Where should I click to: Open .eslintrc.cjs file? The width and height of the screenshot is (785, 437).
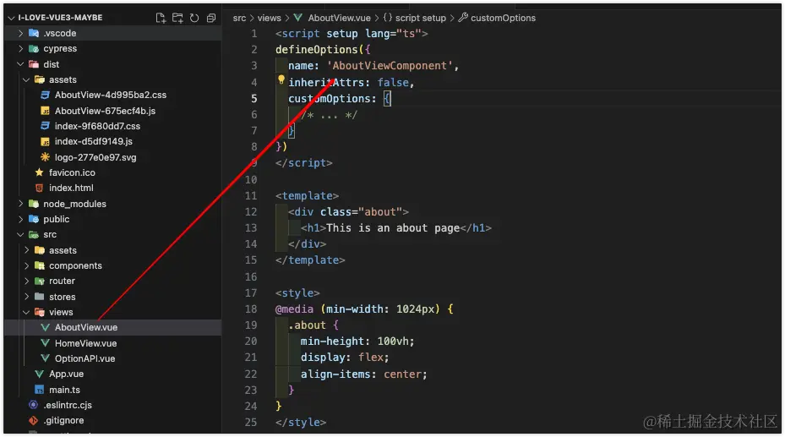coord(68,406)
